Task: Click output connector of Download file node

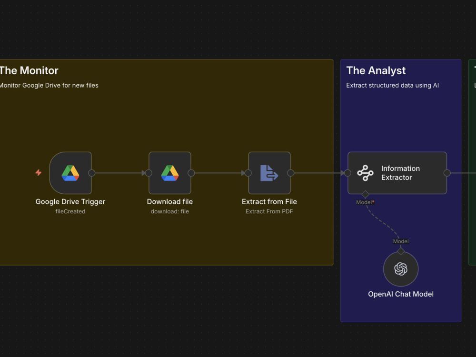Action: coord(191,173)
